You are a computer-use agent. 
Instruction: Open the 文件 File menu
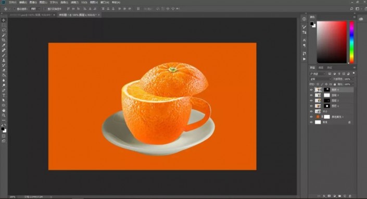coord(12,2)
